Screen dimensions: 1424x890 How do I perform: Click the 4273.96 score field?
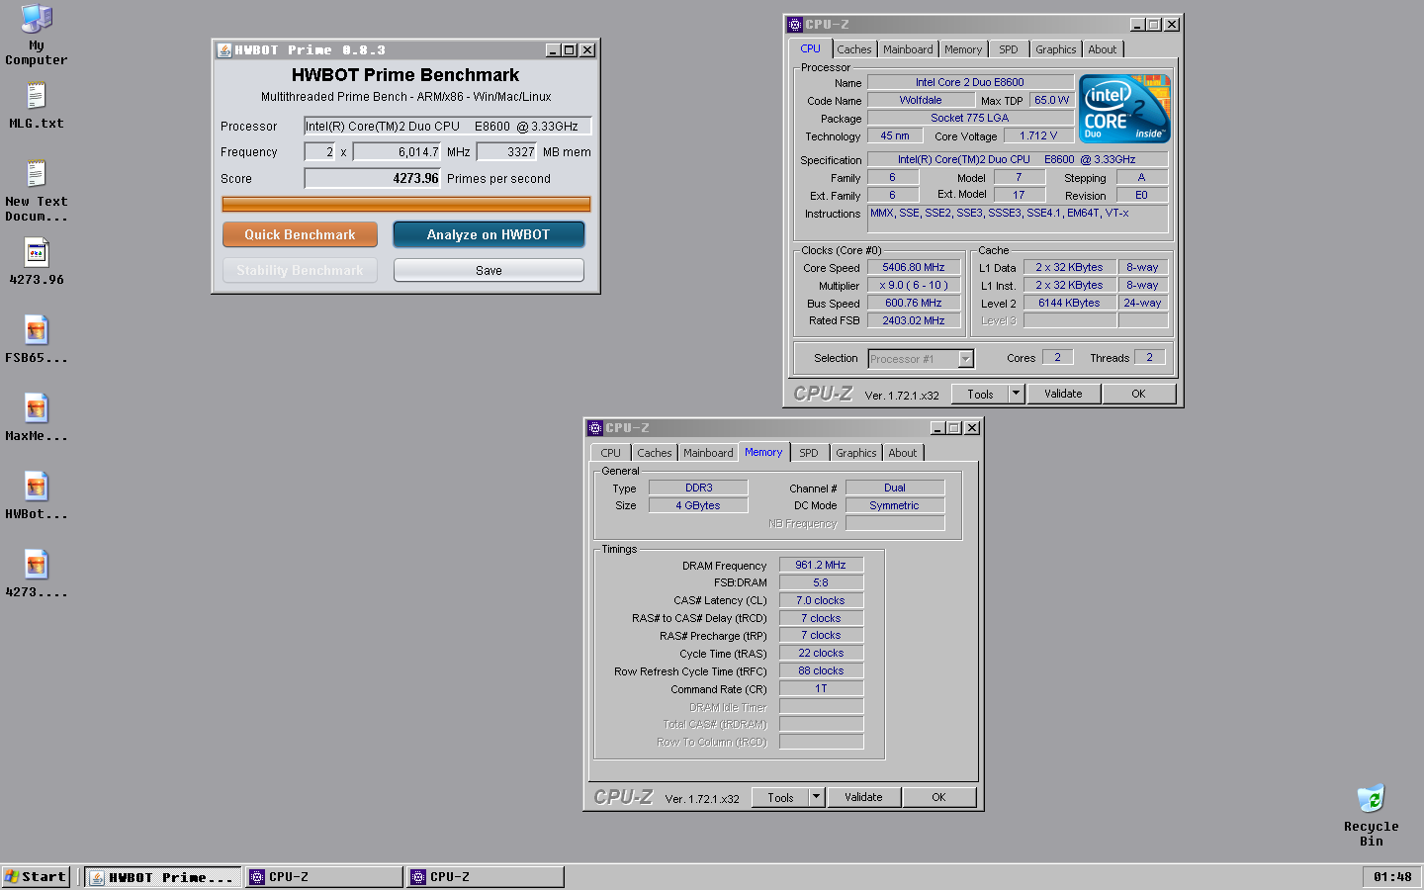[373, 178]
